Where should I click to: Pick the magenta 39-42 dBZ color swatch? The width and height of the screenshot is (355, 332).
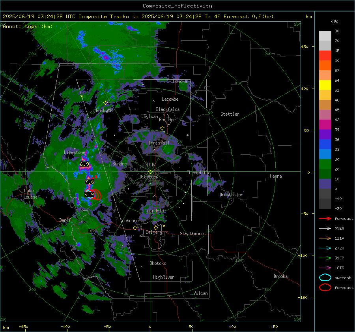click(x=325, y=125)
